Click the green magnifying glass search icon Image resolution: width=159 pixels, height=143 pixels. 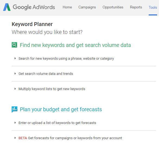pos(14,45)
